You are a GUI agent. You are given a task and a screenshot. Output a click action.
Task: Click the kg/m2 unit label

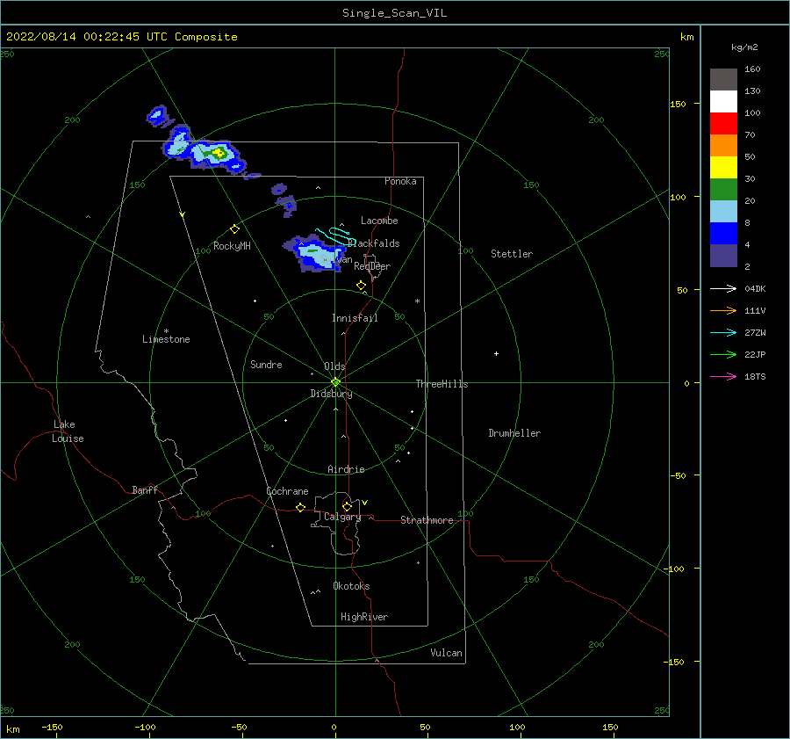coord(744,47)
